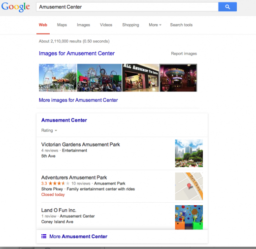Select the Videos tab
Viewport: 256px width, 249px height.
click(x=106, y=25)
